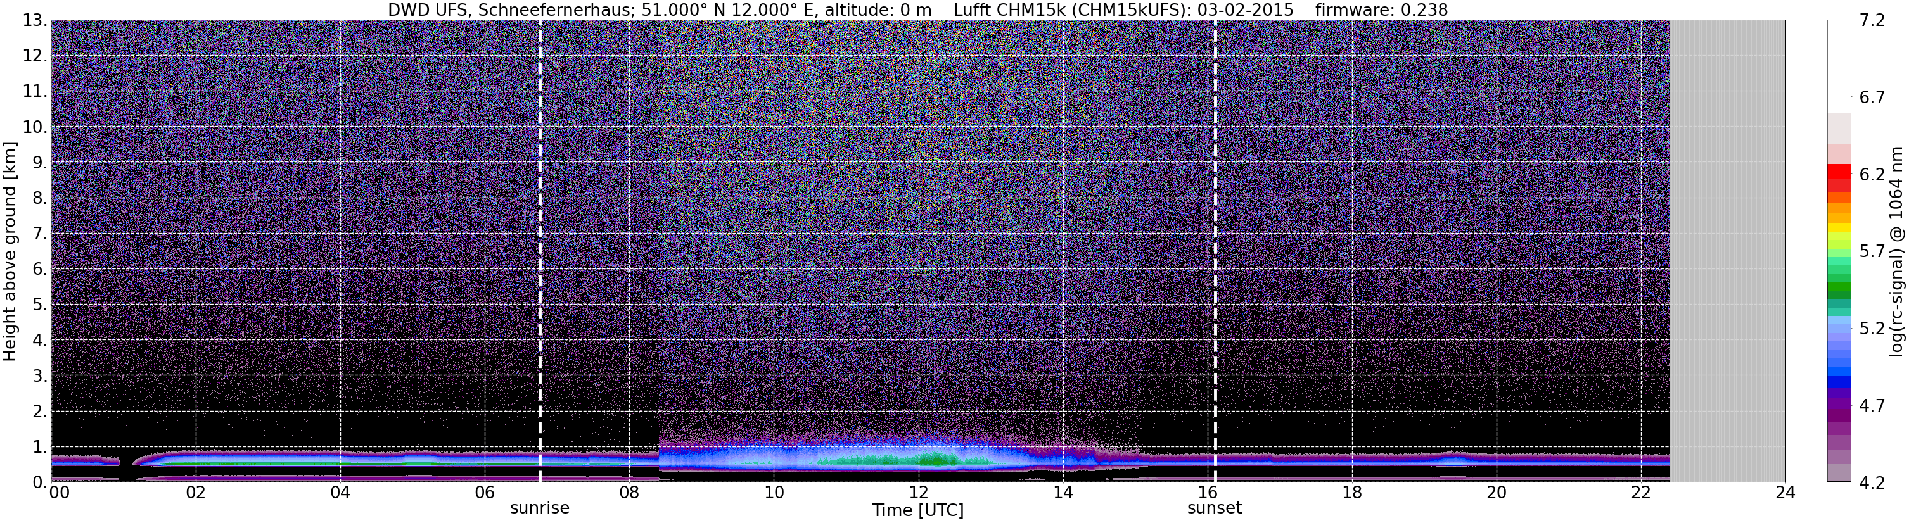Click the x-axis tick label '18'
This screenshot has height=523, width=1909.
(x=1351, y=493)
